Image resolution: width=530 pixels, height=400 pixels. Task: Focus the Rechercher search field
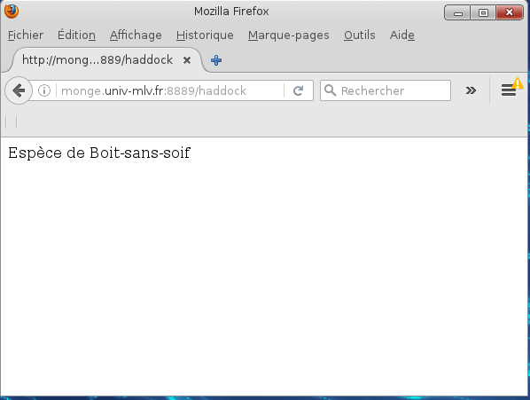pos(386,90)
